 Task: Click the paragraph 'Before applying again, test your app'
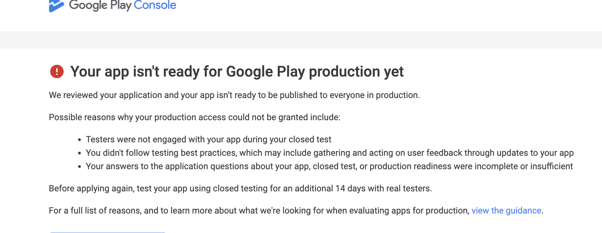[x=240, y=188]
